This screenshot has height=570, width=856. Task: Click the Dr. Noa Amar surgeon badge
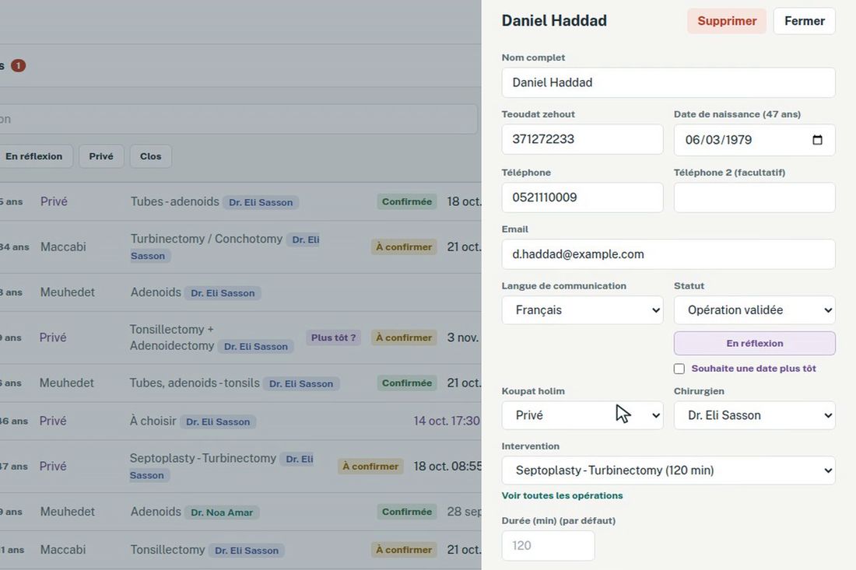[222, 512]
